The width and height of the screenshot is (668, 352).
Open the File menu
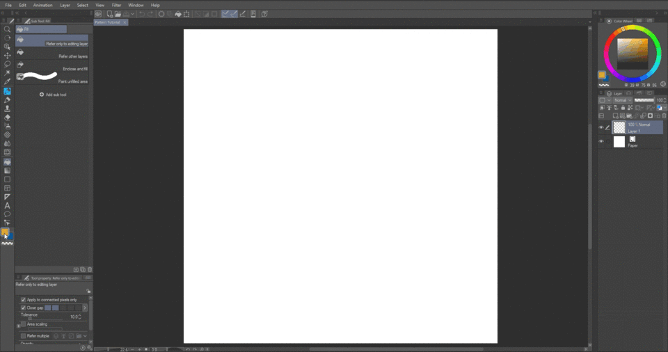pos(8,5)
